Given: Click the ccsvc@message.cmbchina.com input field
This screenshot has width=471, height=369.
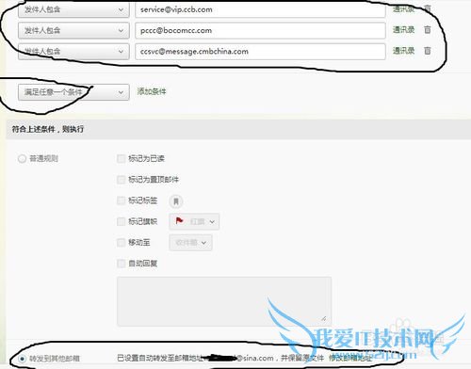Looking at the screenshot, I should tap(260, 51).
